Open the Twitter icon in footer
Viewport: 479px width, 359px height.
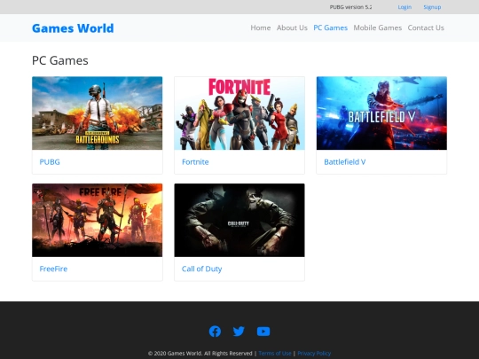coord(239,332)
